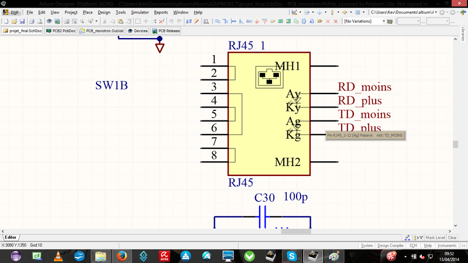Expand the grid options dropdown arrow
This screenshot has width=468, height=263.
pos(363,12)
